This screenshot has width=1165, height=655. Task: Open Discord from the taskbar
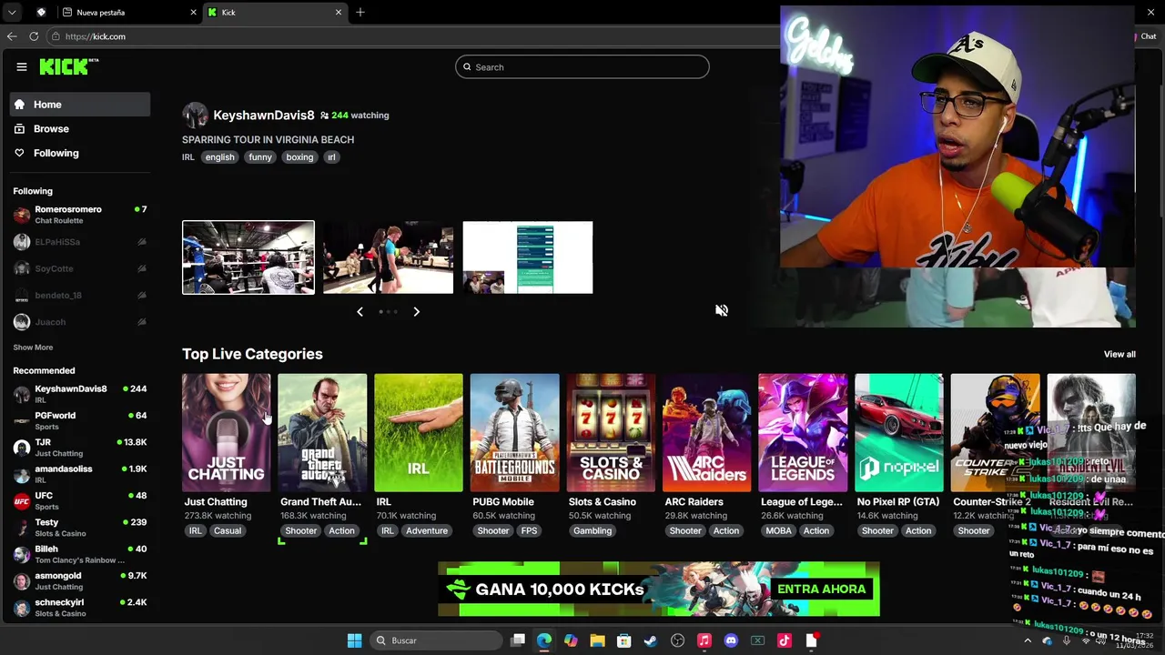pyautogui.click(x=731, y=640)
